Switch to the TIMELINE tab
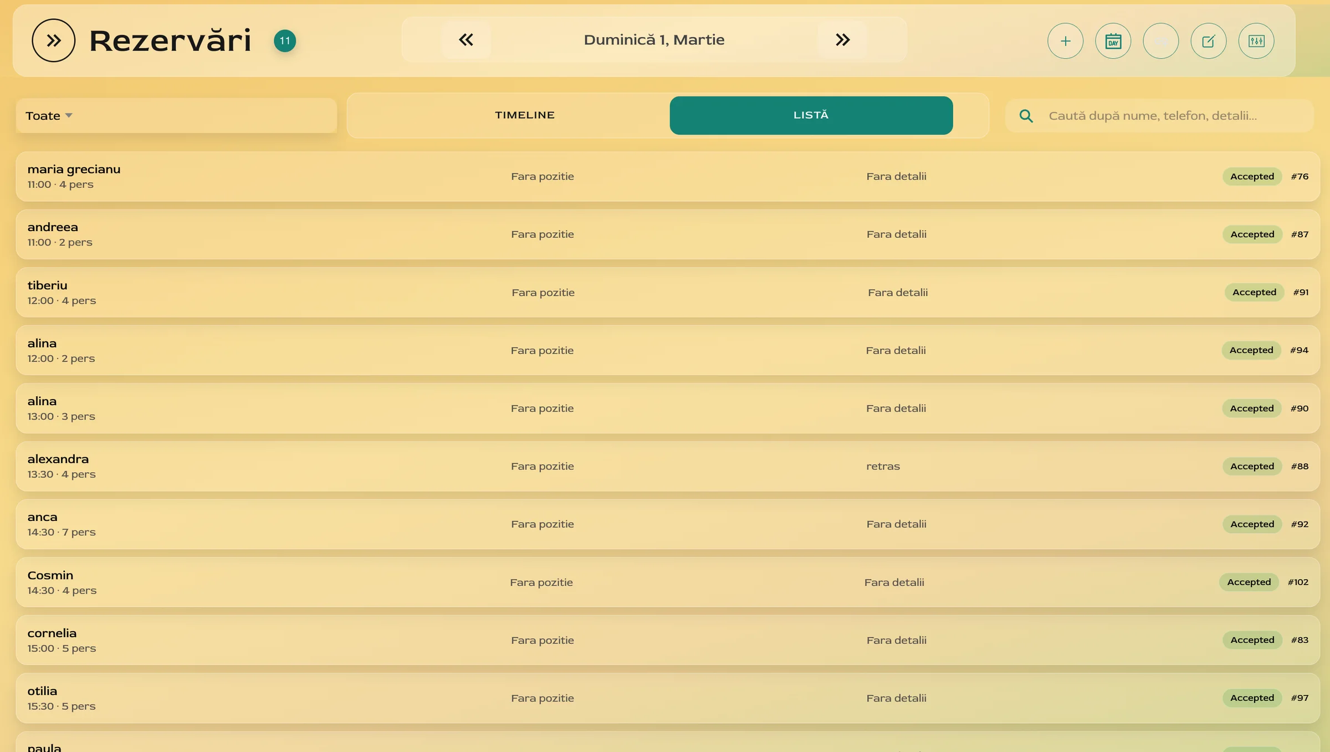Screen dimensions: 1330x752 (x=524, y=115)
